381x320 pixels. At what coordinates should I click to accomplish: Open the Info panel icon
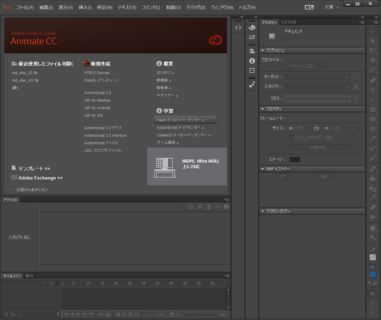(252, 60)
